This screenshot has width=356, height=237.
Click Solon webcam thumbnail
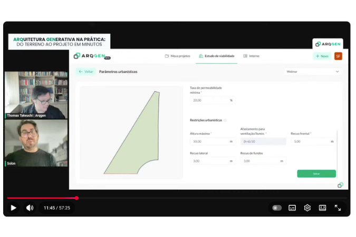coord(36,143)
